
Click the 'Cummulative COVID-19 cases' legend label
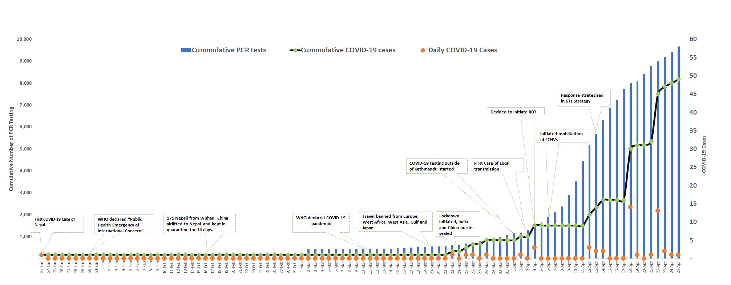click(348, 51)
